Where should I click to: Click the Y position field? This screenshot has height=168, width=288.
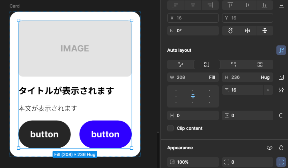pyautogui.click(x=248, y=18)
